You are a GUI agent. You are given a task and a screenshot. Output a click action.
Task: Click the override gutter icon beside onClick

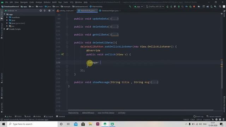click(x=63, y=54)
